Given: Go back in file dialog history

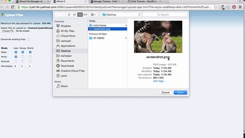Looking at the screenshot, I should click(57, 15).
